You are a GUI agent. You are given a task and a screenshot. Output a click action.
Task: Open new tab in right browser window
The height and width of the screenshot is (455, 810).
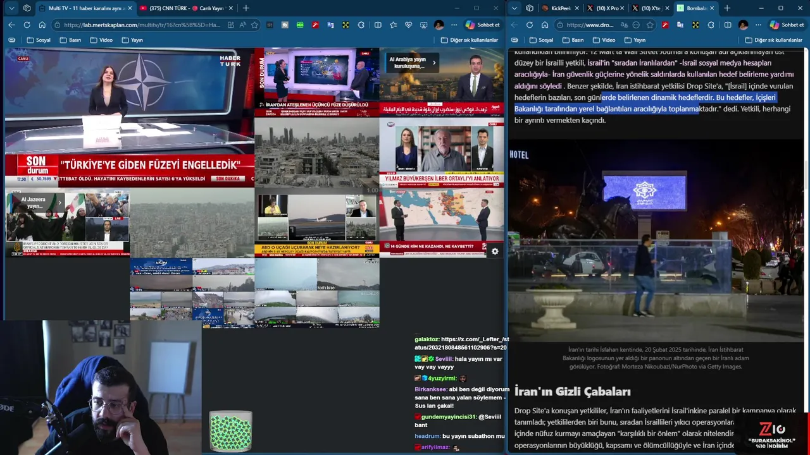727,8
